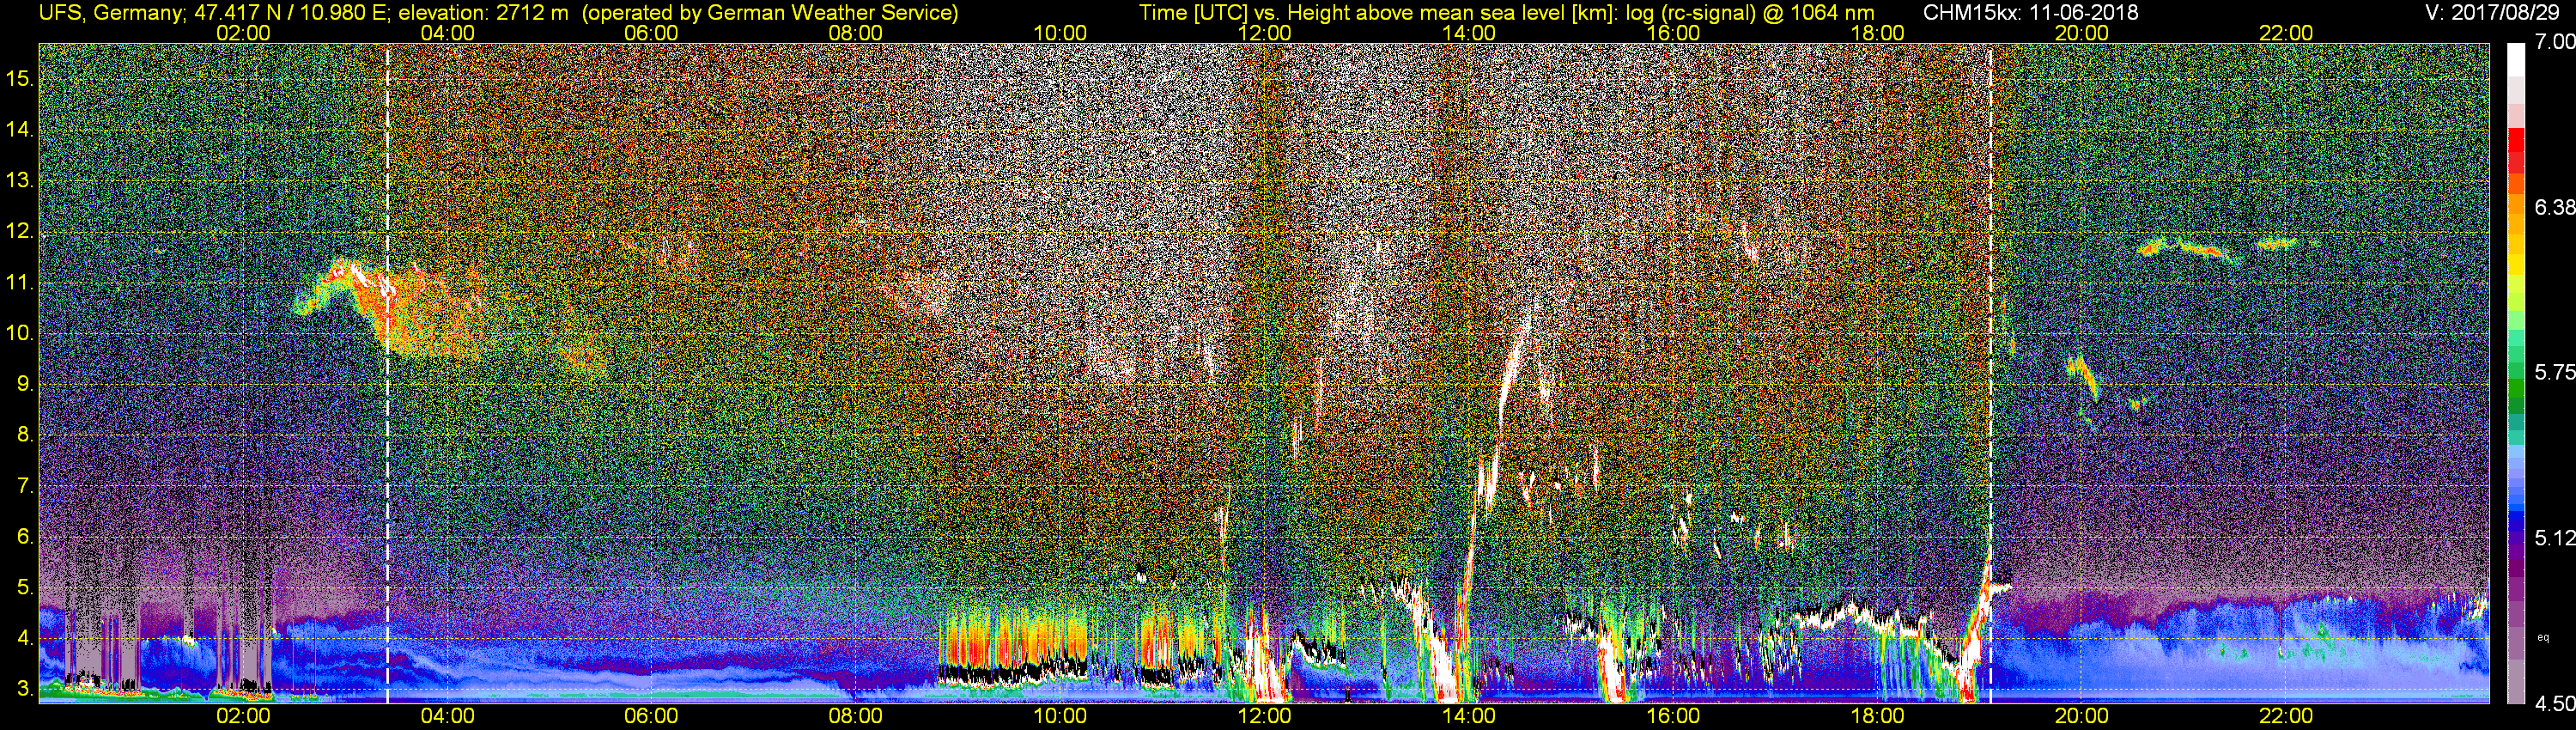
Task: Click the white dashed vertical line before 04:00
Action: click(387, 372)
